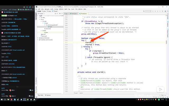Click the Build project hammer icon
Image resolution: width=169 pixels, height=106 pixels.
click(x=144, y=11)
